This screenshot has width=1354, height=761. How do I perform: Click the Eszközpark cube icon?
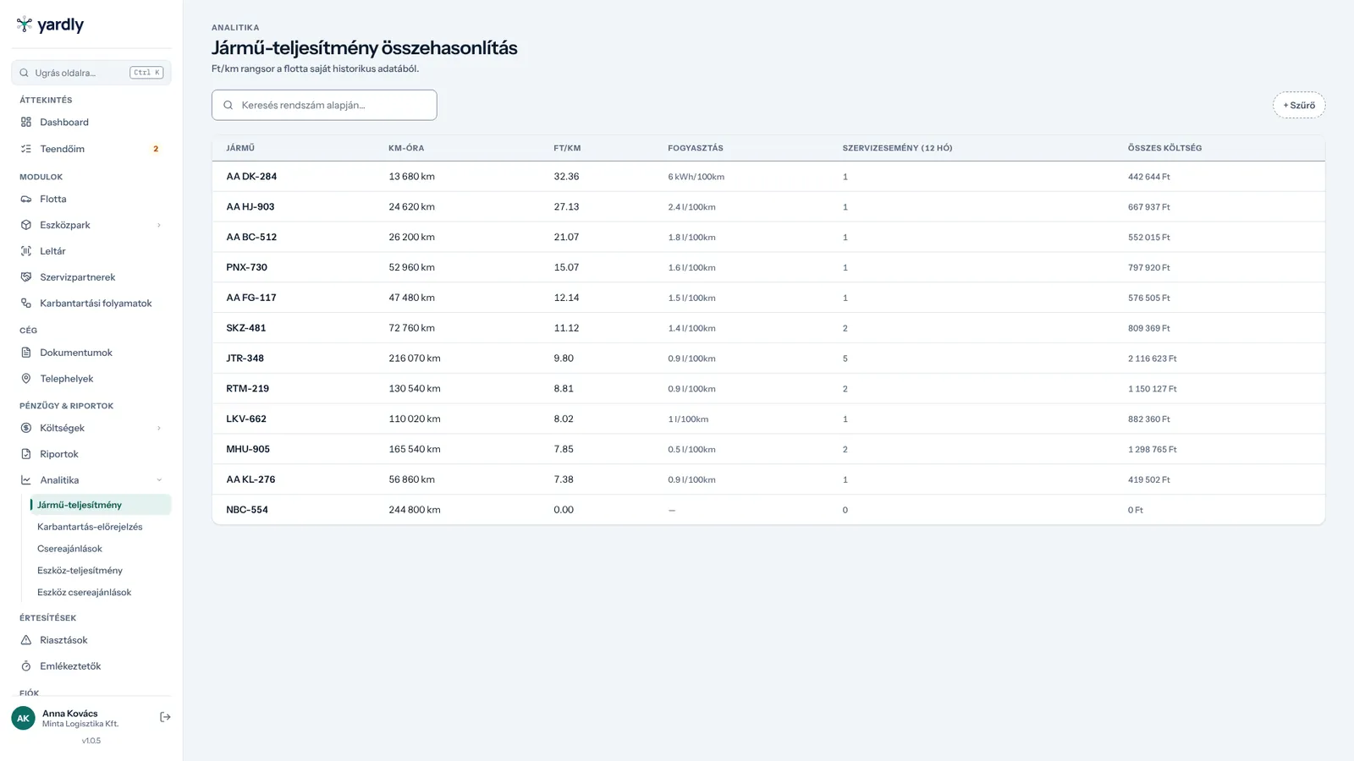tap(26, 225)
